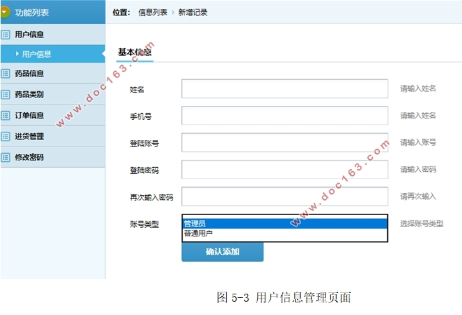Image resolution: width=462 pixels, height=315 pixels.
Task: Click the 请再次输入 hint text
Action: pyautogui.click(x=418, y=196)
